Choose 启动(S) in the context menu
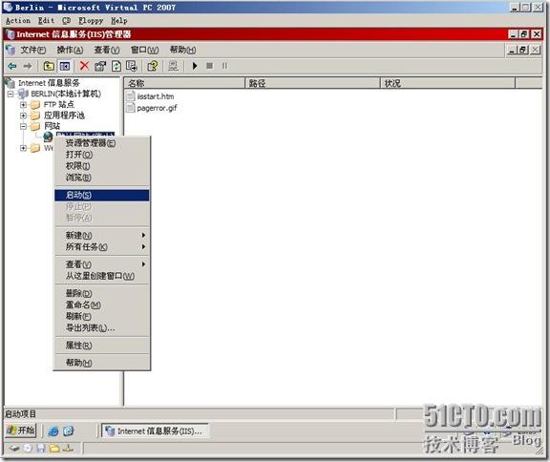Image resolution: width=550 pixels, height=462 pixels. tap(102, 195)
